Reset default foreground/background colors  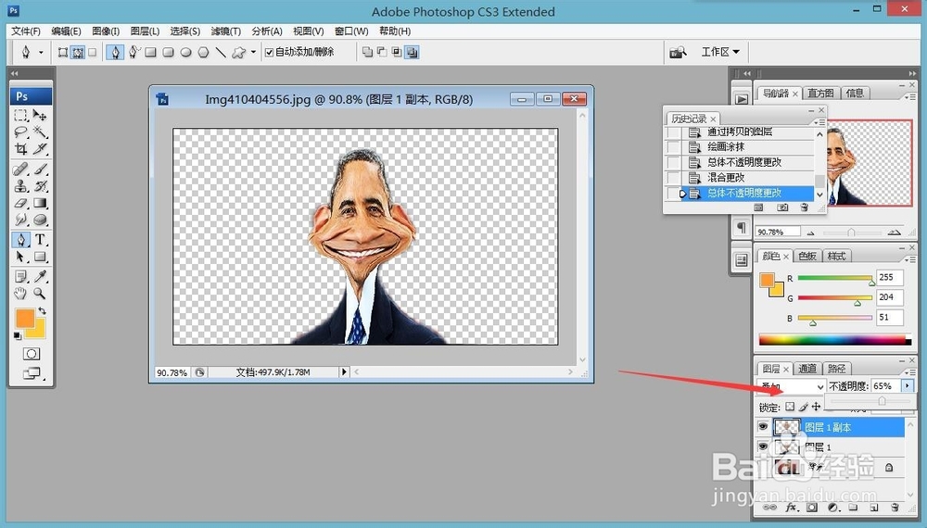[x=18, y=336]
